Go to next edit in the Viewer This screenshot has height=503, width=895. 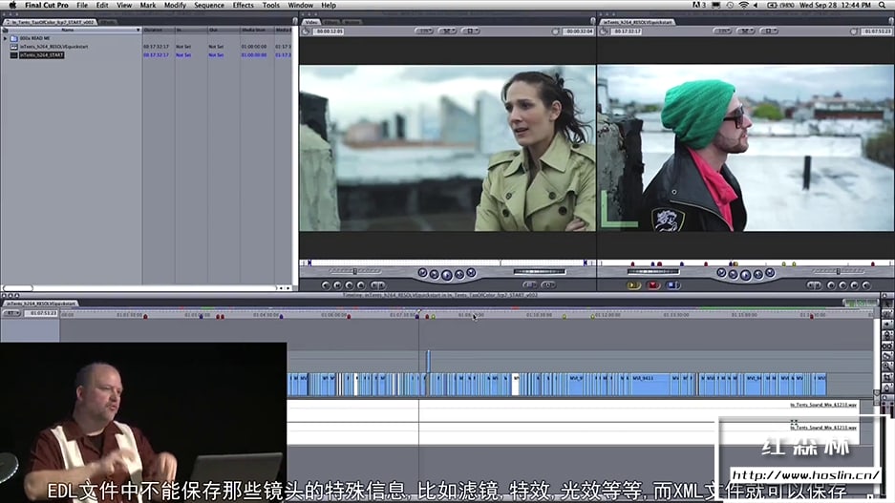click(x=471, y=273)
